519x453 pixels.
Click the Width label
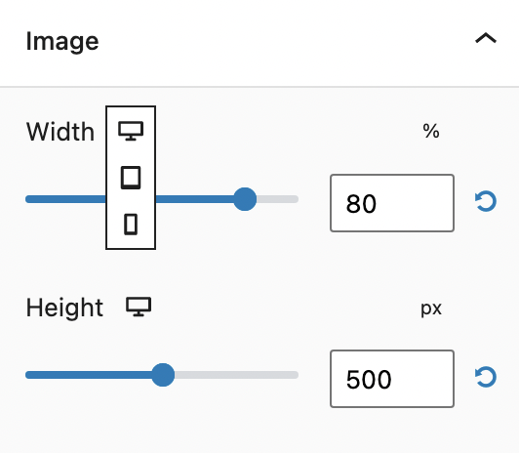click(x=60, y=132)
